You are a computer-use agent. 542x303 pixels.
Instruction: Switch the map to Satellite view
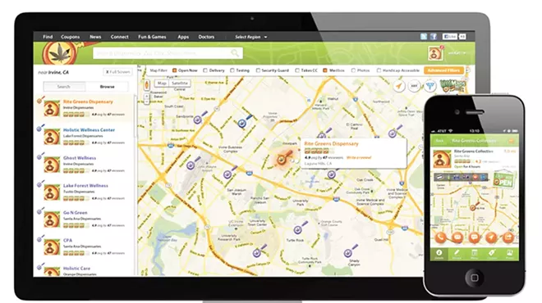[180, 83]
